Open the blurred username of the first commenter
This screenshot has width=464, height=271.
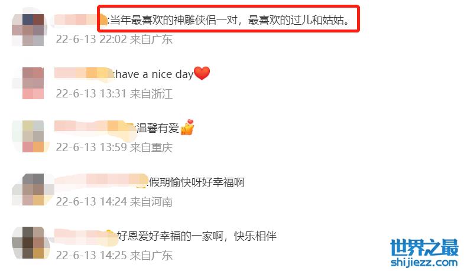coord(80,20)
